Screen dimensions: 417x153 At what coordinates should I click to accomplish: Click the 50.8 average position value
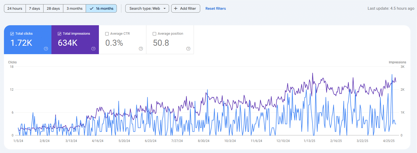161,43
